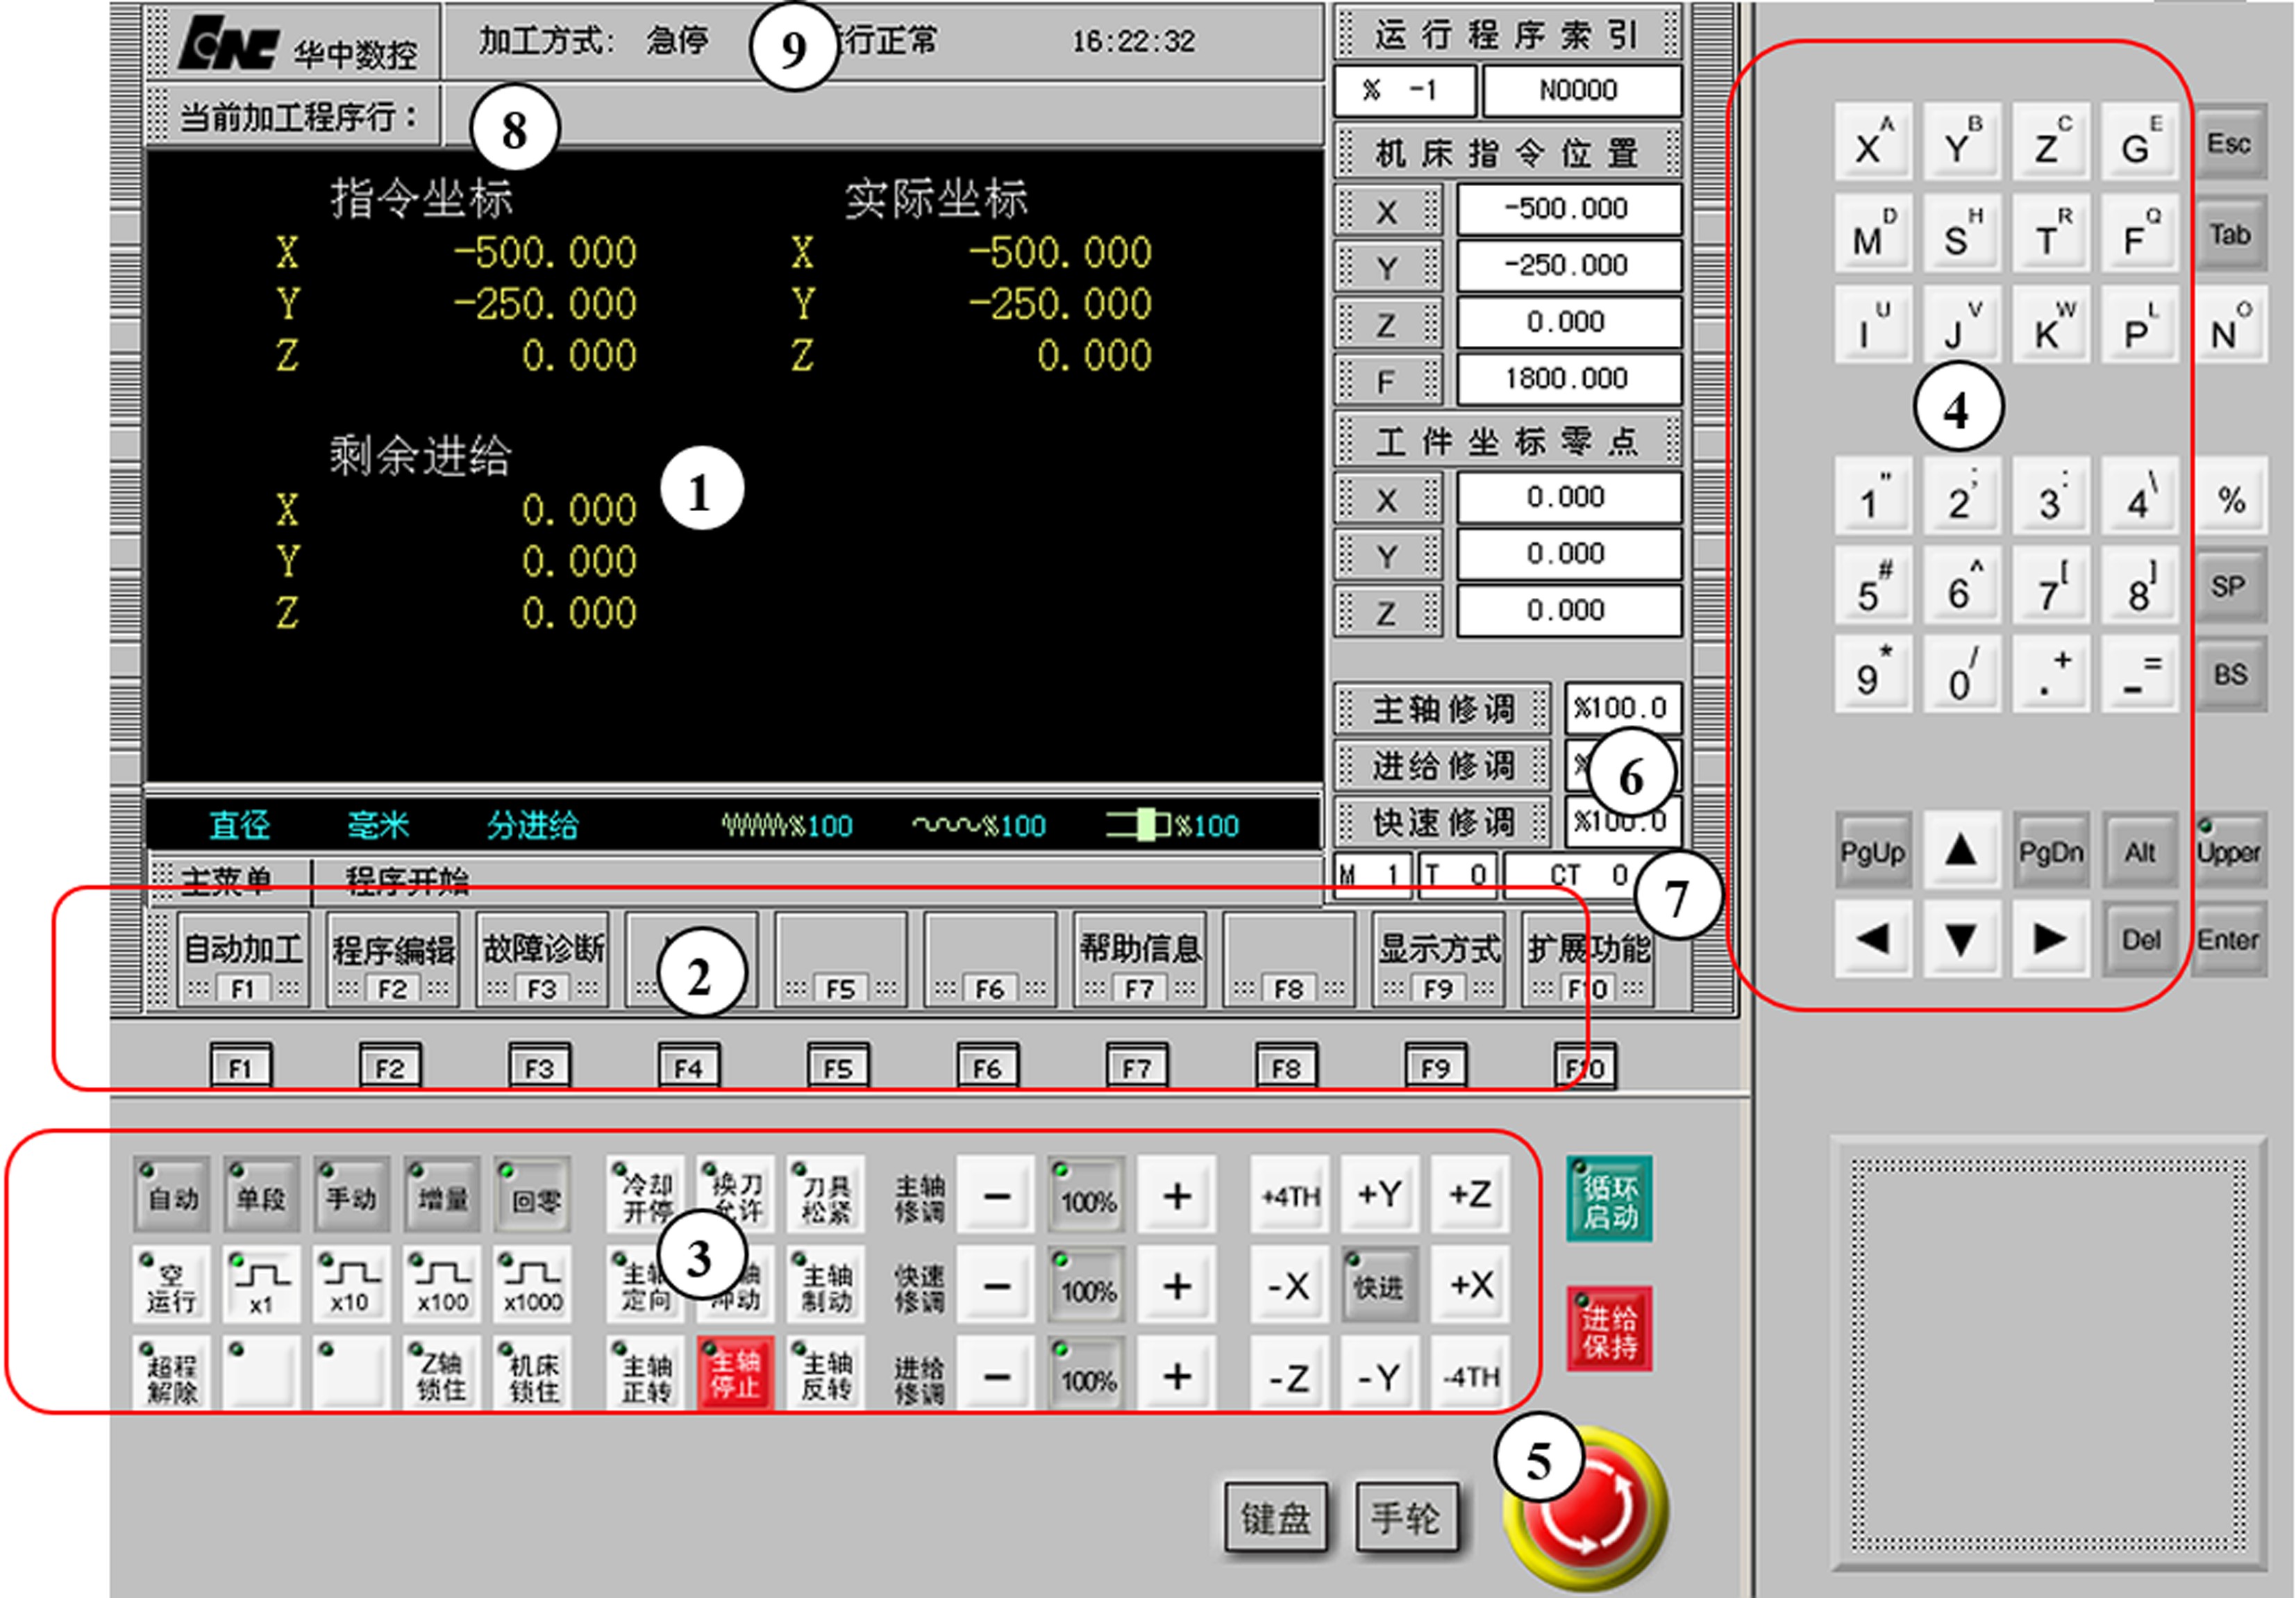Jog the -X axis key

1289,1284
